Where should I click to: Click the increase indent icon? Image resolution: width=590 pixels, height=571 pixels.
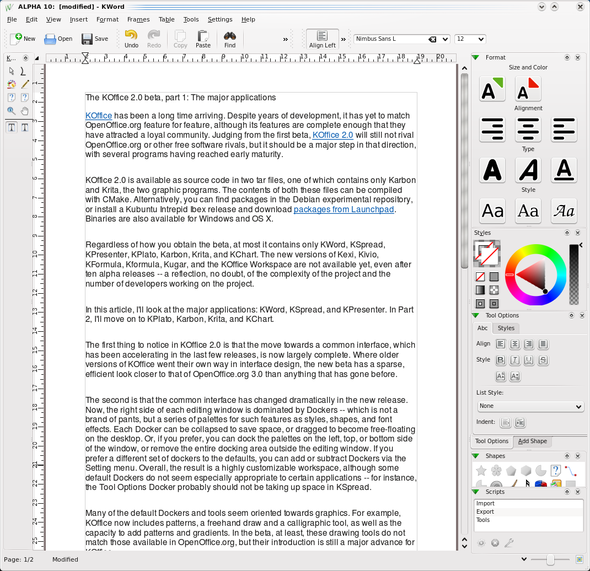tap(519, 423)
